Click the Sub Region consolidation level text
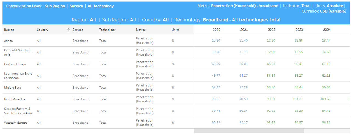351x135 pixels. tap(55, 6)
